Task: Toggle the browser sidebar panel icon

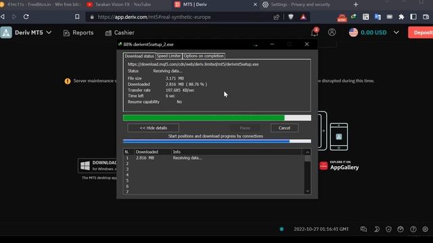Action: coord(413,17)
